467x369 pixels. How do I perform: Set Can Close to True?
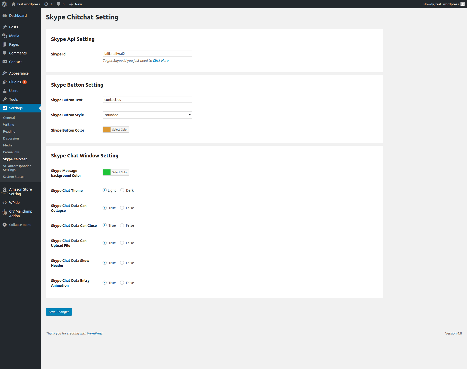click(105, 225)
